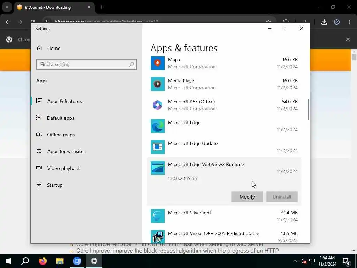Select the Maps app entry
Image resolution: width=357 pixels, height=268 pixels.
coord(224,63)
